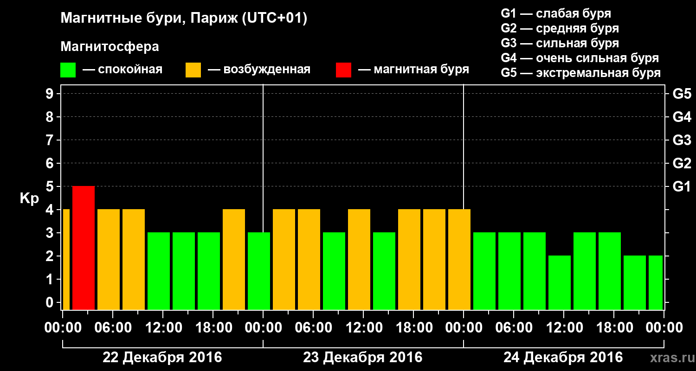Image resolution: width=696 pixels, height=371 pixels.
Task: Click 'G3 — сильная буря' description
Action: (560, 43)
